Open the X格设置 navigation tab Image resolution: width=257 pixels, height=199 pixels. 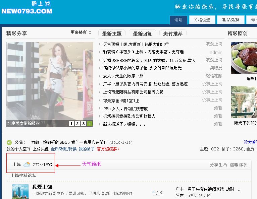(202, 20)
